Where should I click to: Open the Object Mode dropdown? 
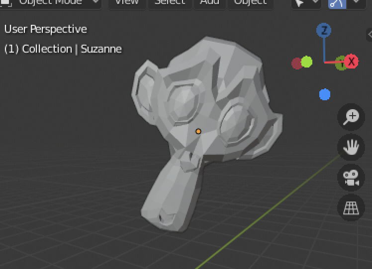[51, 3]
